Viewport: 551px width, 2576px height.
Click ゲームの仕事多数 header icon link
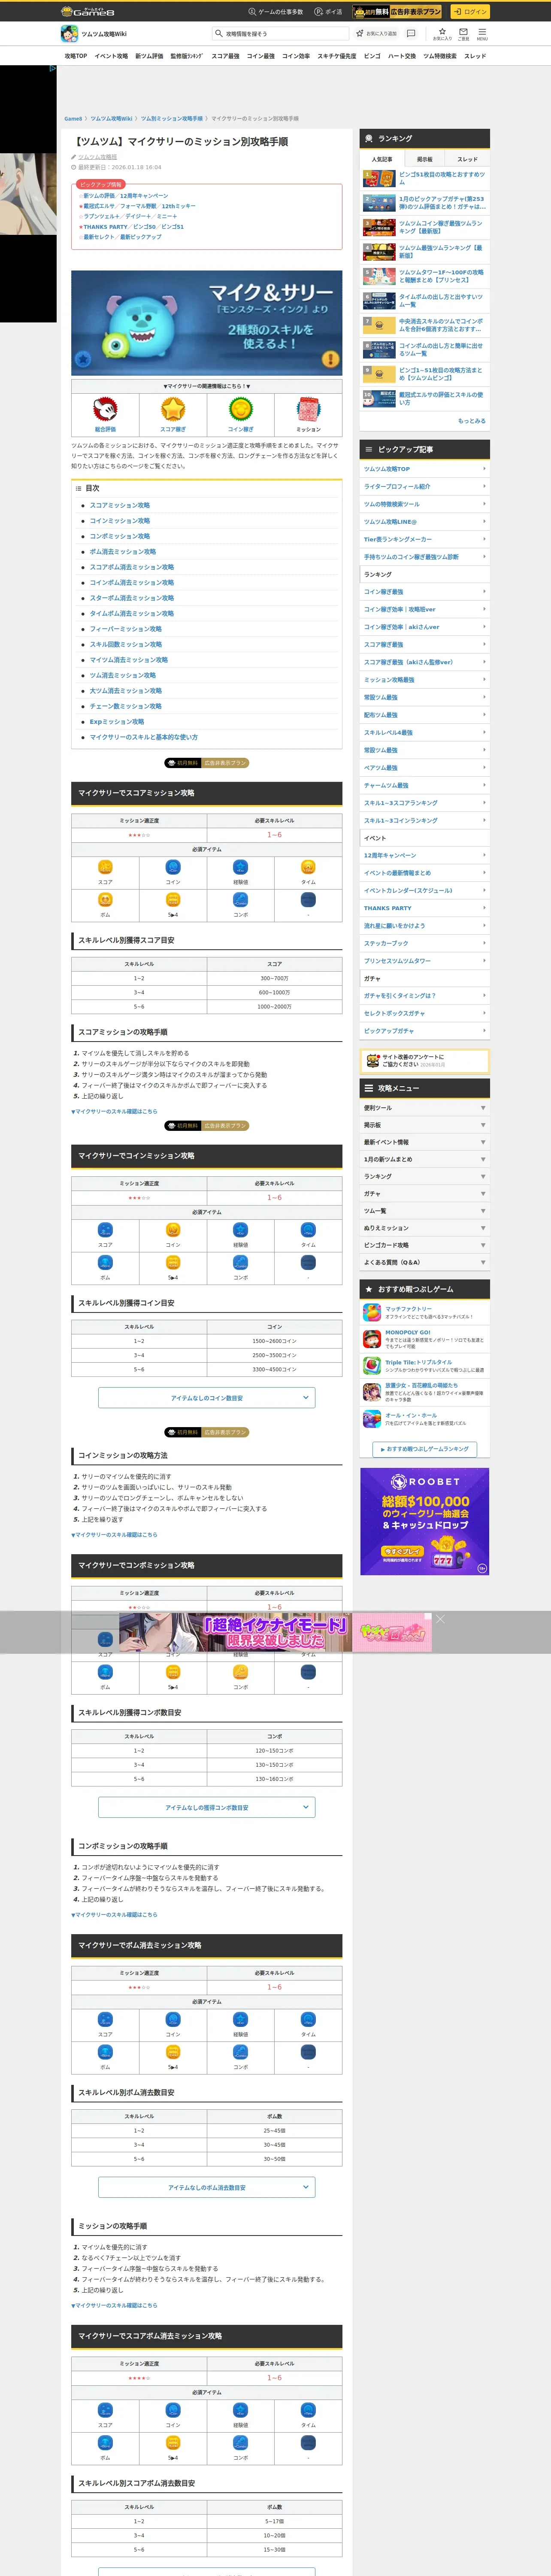(276, 12)
